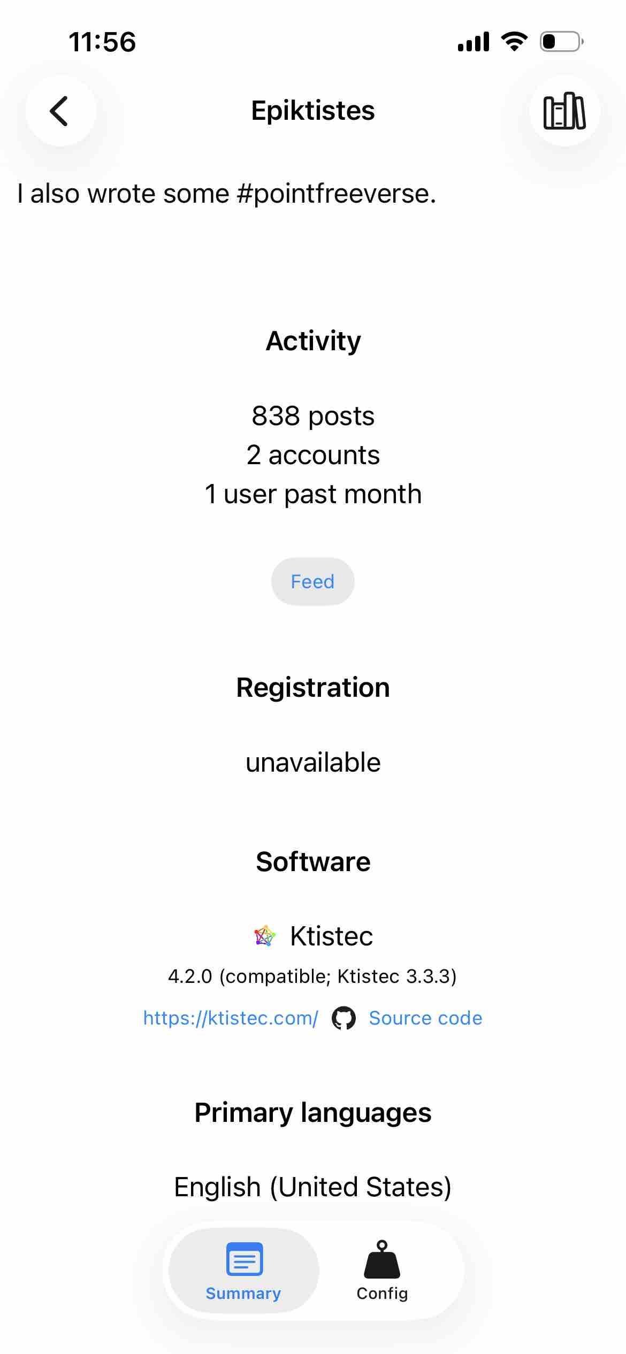Image resolution: width=626 pixels, height=1354 pixels.
Task: Select the Summary tab label
Action: (x=243, y=1293)
